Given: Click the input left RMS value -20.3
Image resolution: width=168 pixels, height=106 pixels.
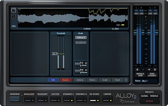Looking at the screenshot, I should (x=136, y=13).
